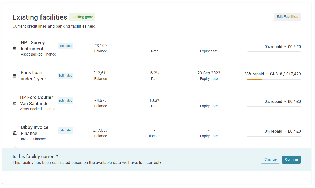
Task: Click the £3,109 balance value
Action: (100, 46)
